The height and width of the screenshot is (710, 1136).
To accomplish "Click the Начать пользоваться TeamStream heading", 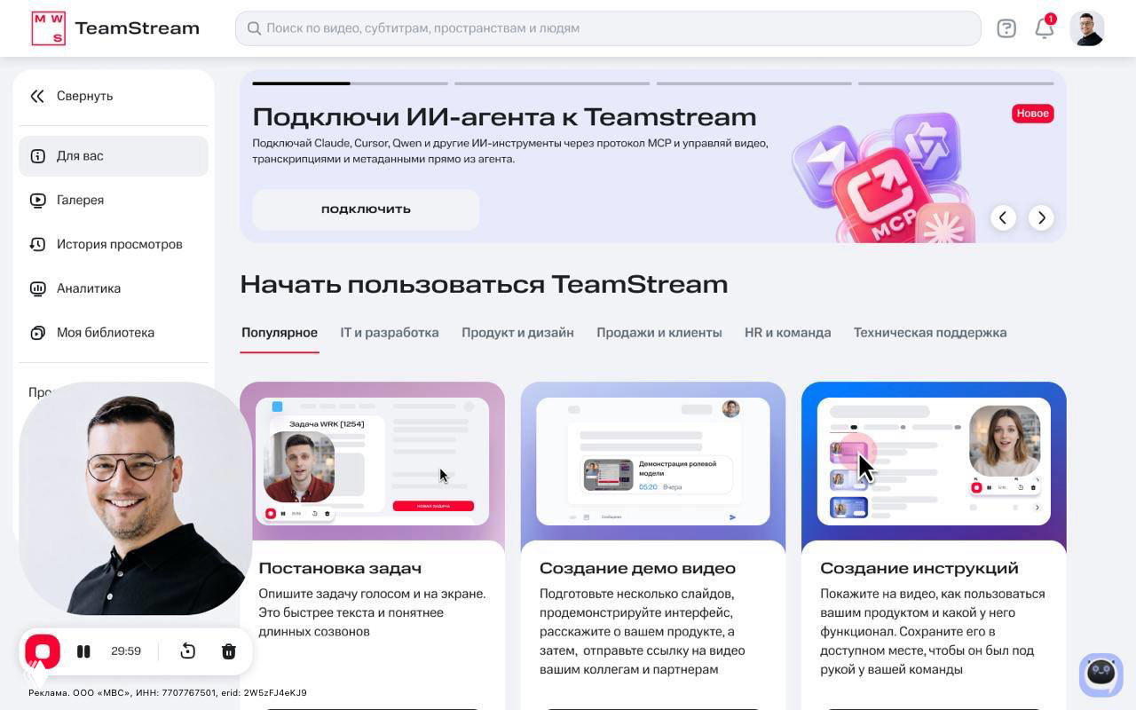I will [x=484, y=284].
